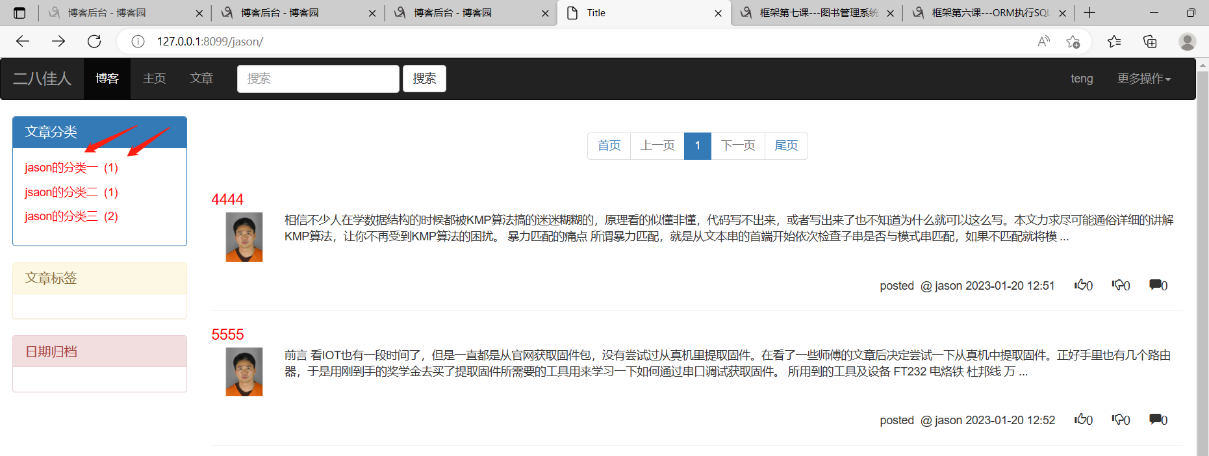Switch to the 框架第六课 ORM执行SQL tab
Viewport: 1209px width, 456px height.
[x=987, y=13]
